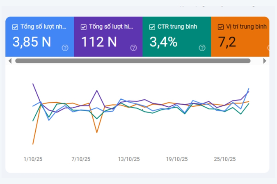Click the 25/10/25 date label
Viewport: 277px width, 184px height.
pos(225,159)
